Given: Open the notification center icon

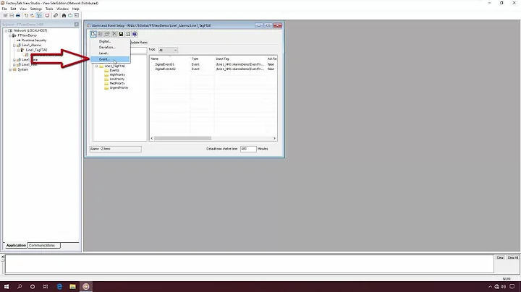Looking at the screenshot, I should (512, 287).
